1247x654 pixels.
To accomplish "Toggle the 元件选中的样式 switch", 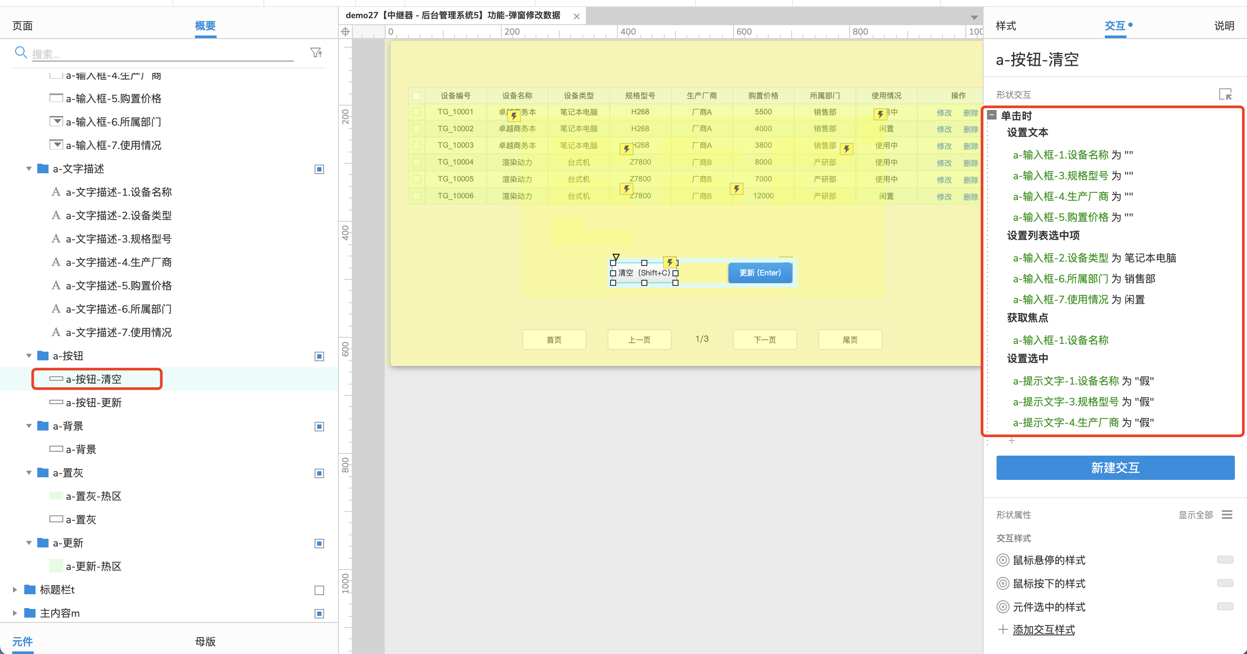I will pyautogui.click(x=1225, y=606).
